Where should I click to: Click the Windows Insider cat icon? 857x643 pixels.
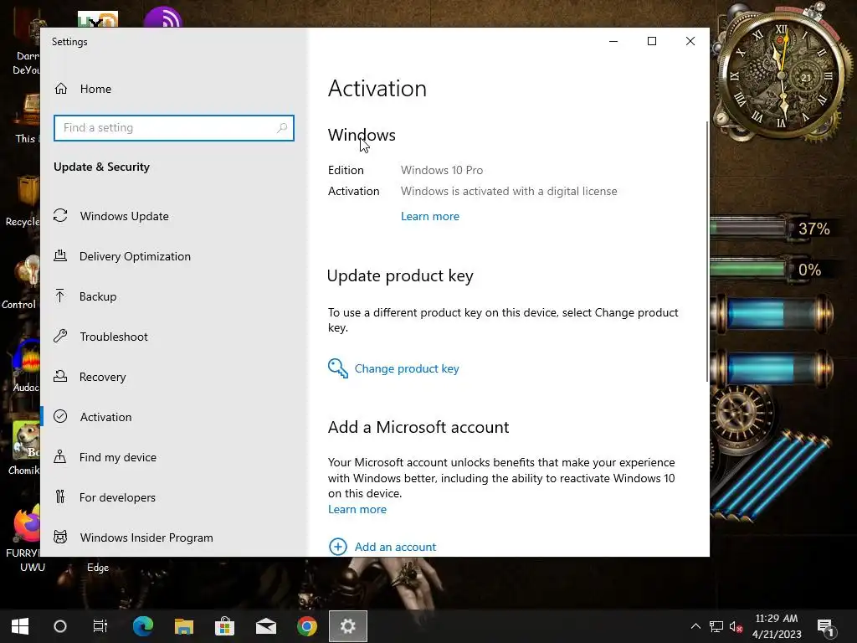click(x=60, y=537)
